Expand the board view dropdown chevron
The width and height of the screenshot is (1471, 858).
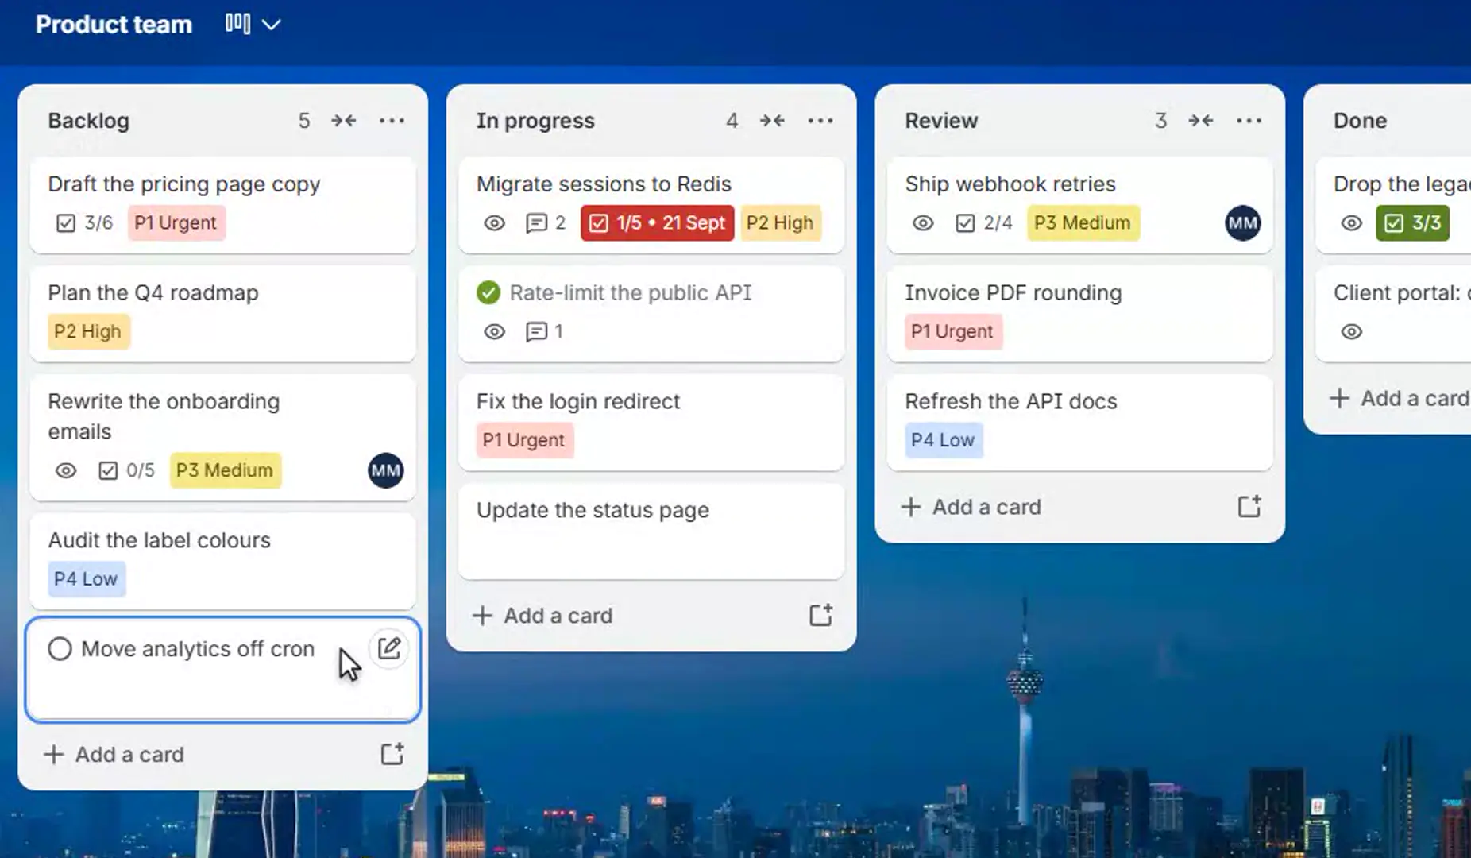272,25
